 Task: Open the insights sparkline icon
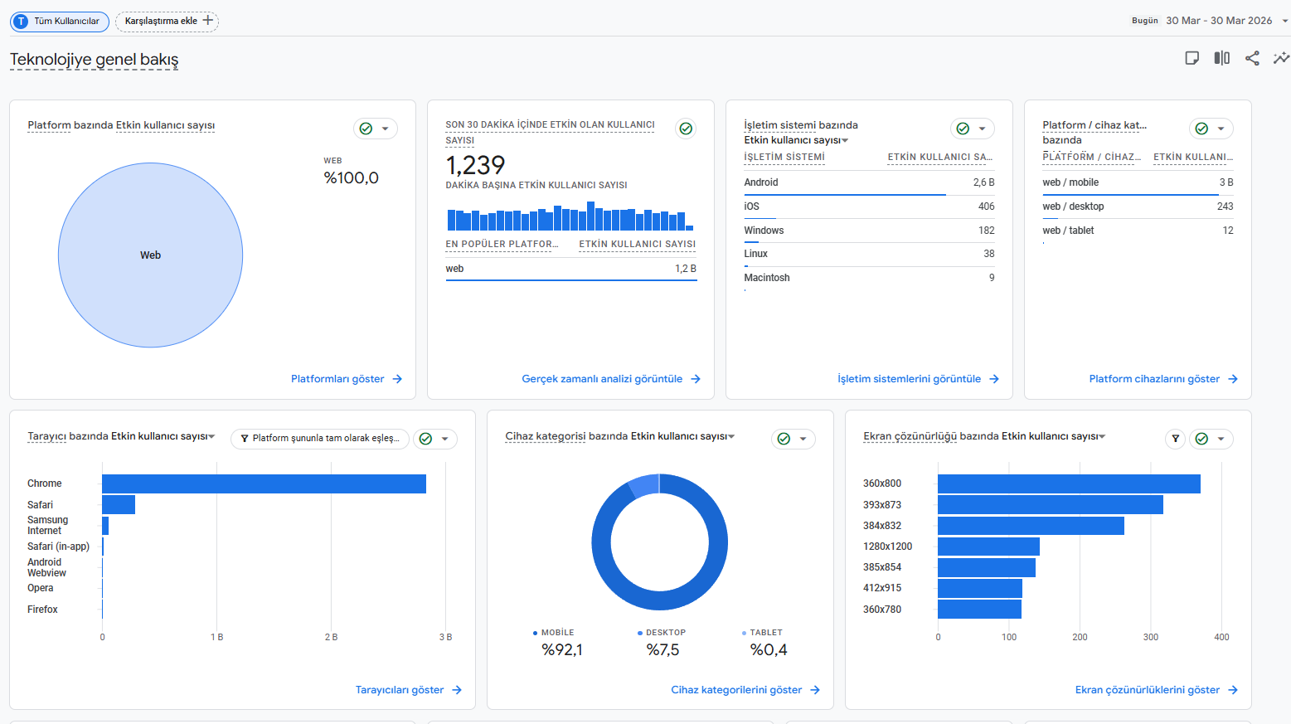pyautogui.click(x=1281, y=58)
